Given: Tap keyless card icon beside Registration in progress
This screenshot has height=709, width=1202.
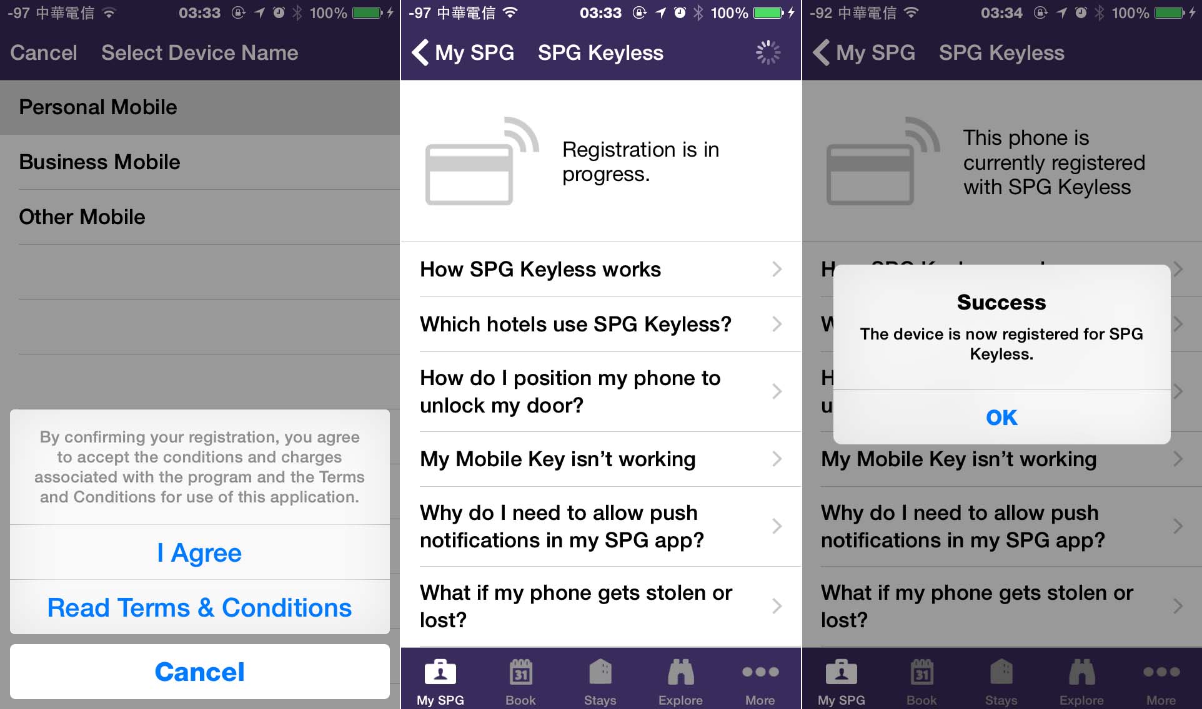Looking at the screenshot, I should coord(482,161).
